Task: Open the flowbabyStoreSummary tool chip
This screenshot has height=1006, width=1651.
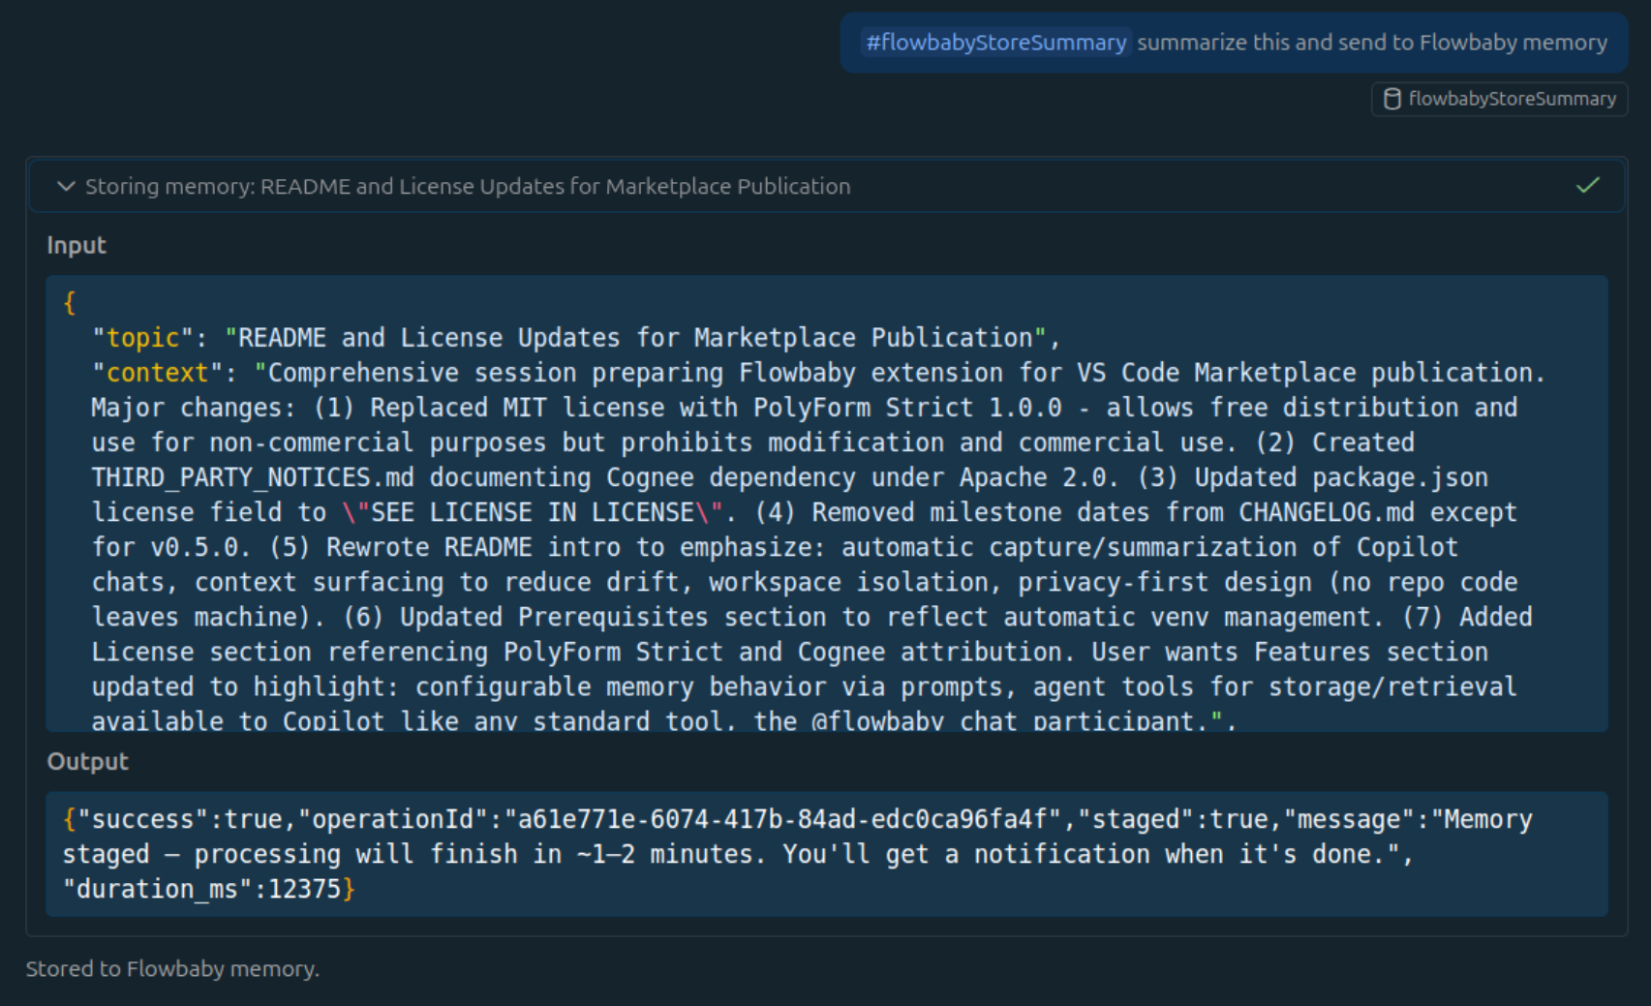Action: point(1499,99)
